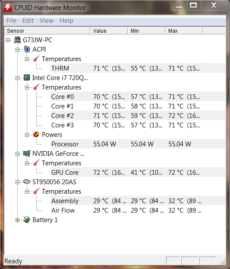The width and height of the screenshot is (230, 269).
Task: Collapse Temperatures under Intel Core i7
Action: (x=27, y=87)
